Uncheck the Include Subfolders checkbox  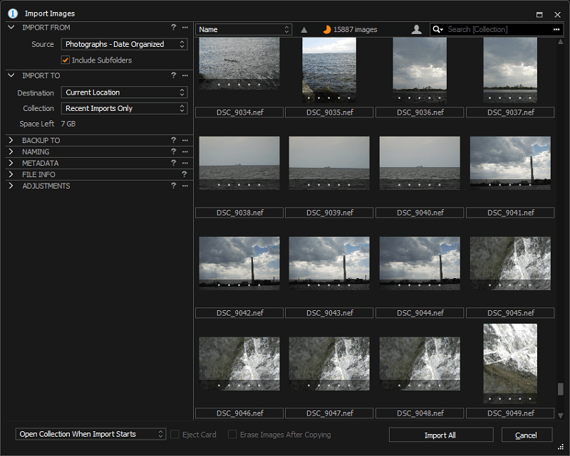66,60
